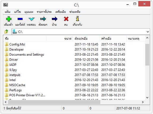This screenshot has width=153, height=114.
Task: Open the รายการโปรด (Favorites) menu
Action: tap(44, 12)
